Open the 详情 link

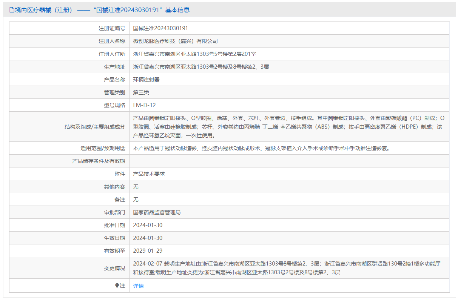[139, 286]
